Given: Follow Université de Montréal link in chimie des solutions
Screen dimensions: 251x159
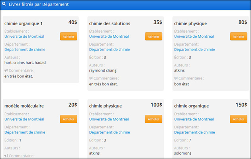Looking at the screenshot, I should tap(109, 37).
